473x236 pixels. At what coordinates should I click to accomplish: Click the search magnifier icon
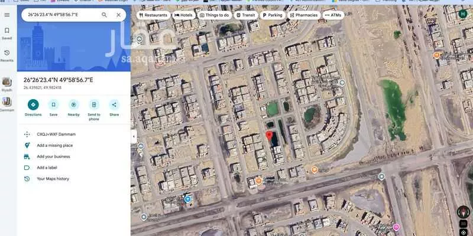(104, 15)
